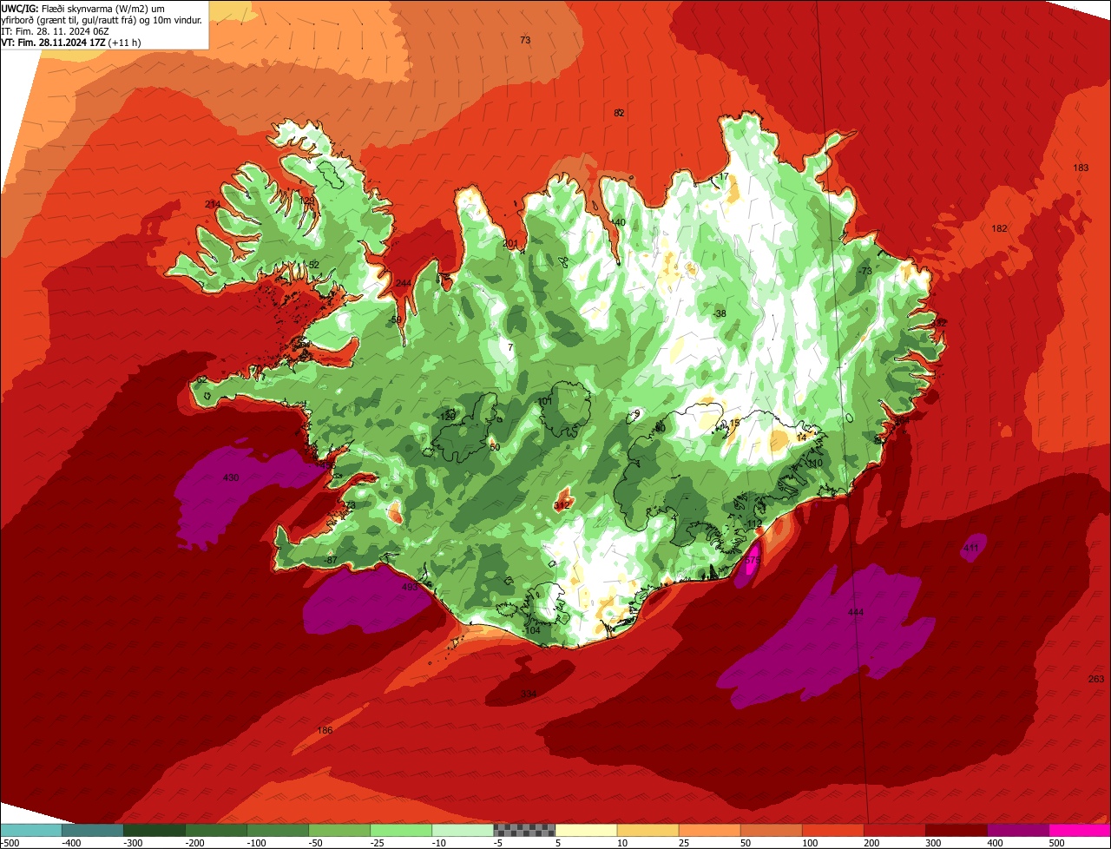Click the purple 400 to 500 legend swatch
The height and width of the screenshot is (849, 1111).
pos(1017,830)
